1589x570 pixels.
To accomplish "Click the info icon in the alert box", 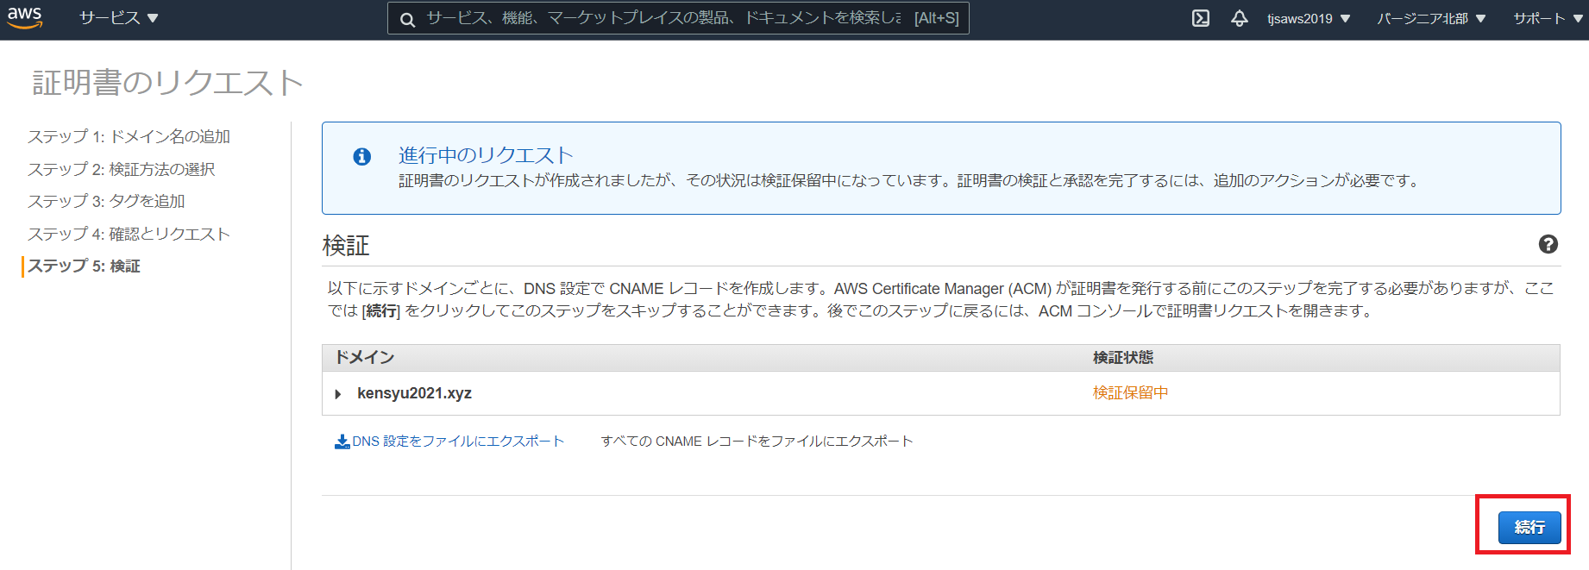I will pyautogui.click(x=362, y=156).
